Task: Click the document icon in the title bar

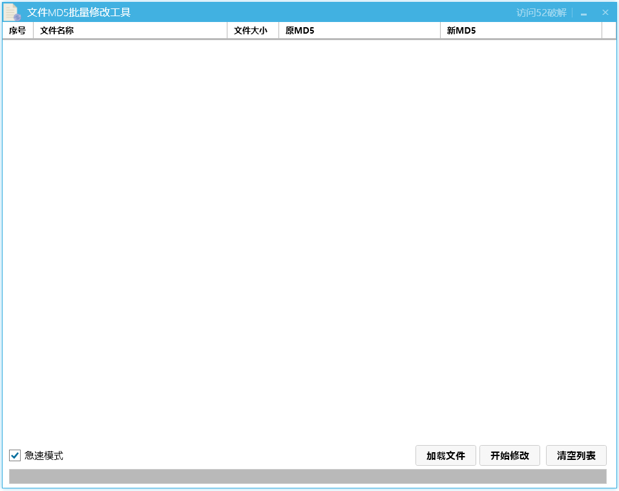Action: pos(11,12)
